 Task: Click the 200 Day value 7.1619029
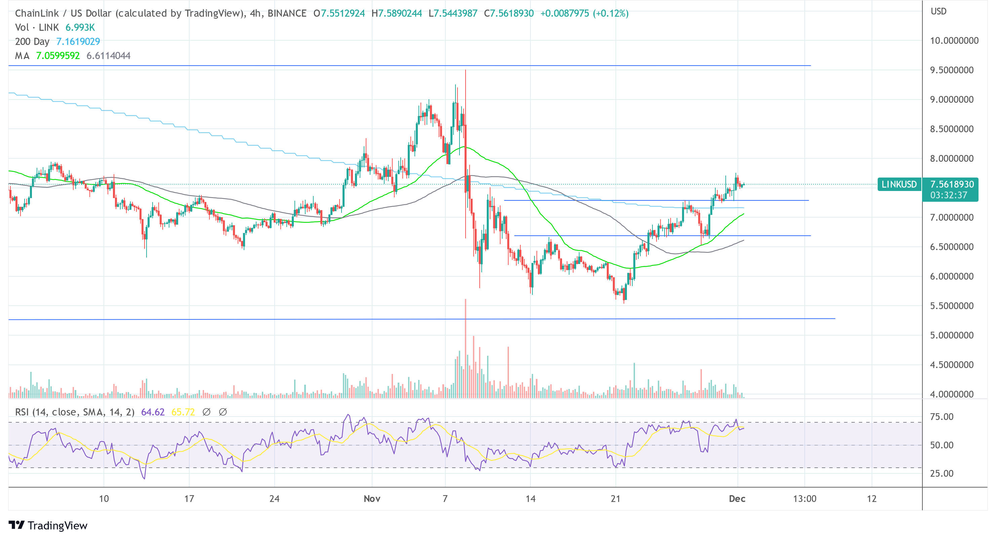[x=78, y=41]
